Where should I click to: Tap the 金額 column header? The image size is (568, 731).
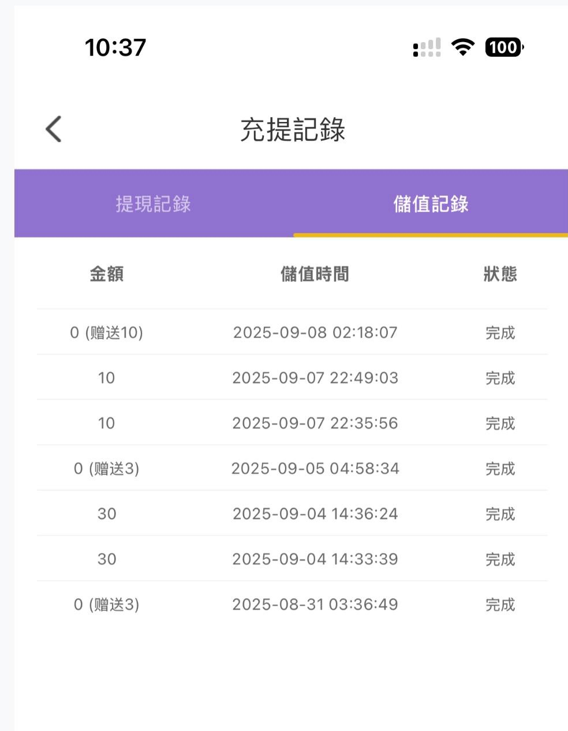(x=107, y=274)
